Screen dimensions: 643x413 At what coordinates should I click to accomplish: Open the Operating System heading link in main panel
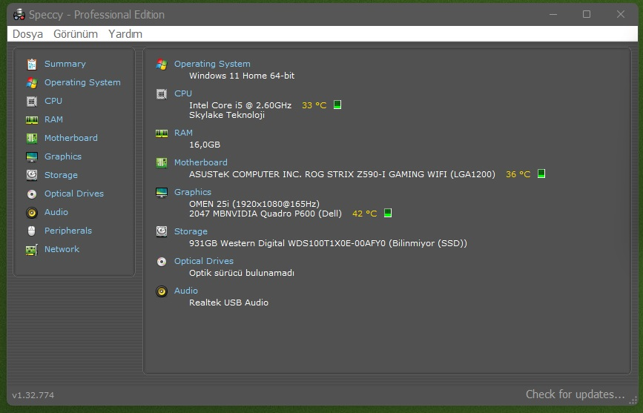pos(212,64)
